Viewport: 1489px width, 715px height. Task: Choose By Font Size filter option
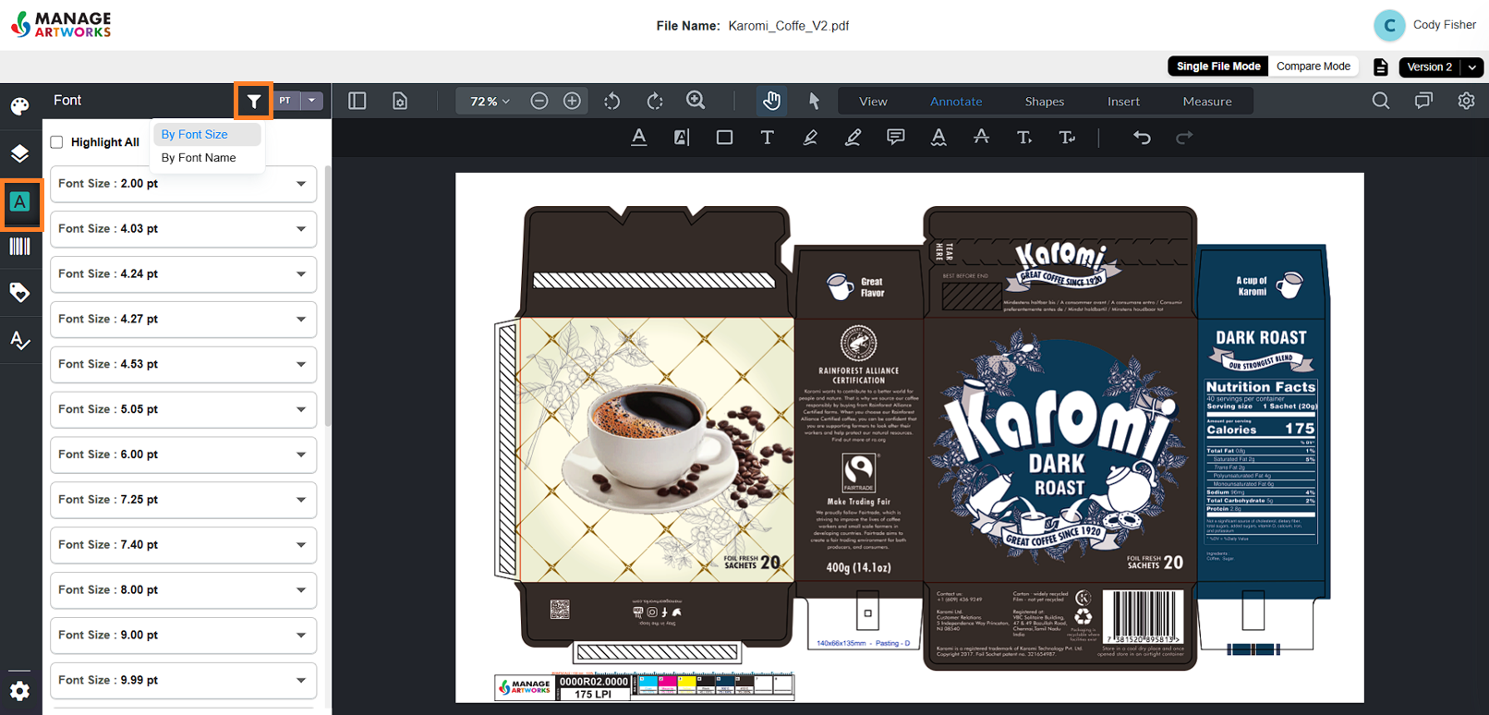tap(207, 134)
